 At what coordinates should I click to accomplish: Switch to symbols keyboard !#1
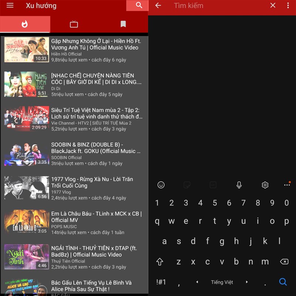(x=161, y=282)
